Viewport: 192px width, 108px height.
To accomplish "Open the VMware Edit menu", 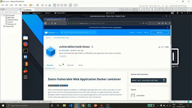I will coord(7,5).
